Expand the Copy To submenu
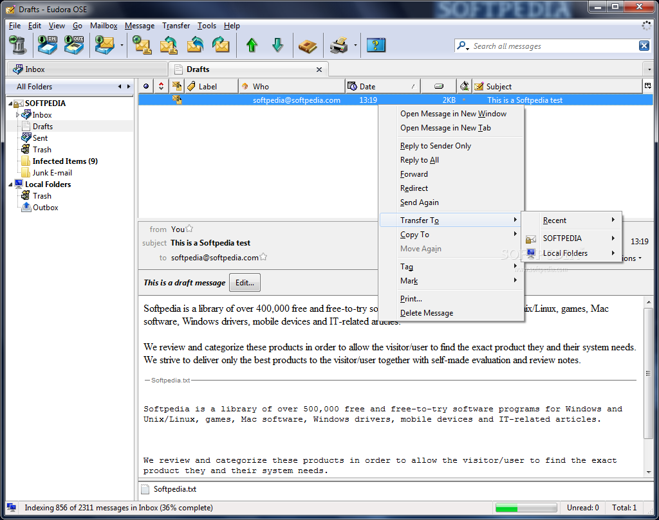 coord(451,234)
